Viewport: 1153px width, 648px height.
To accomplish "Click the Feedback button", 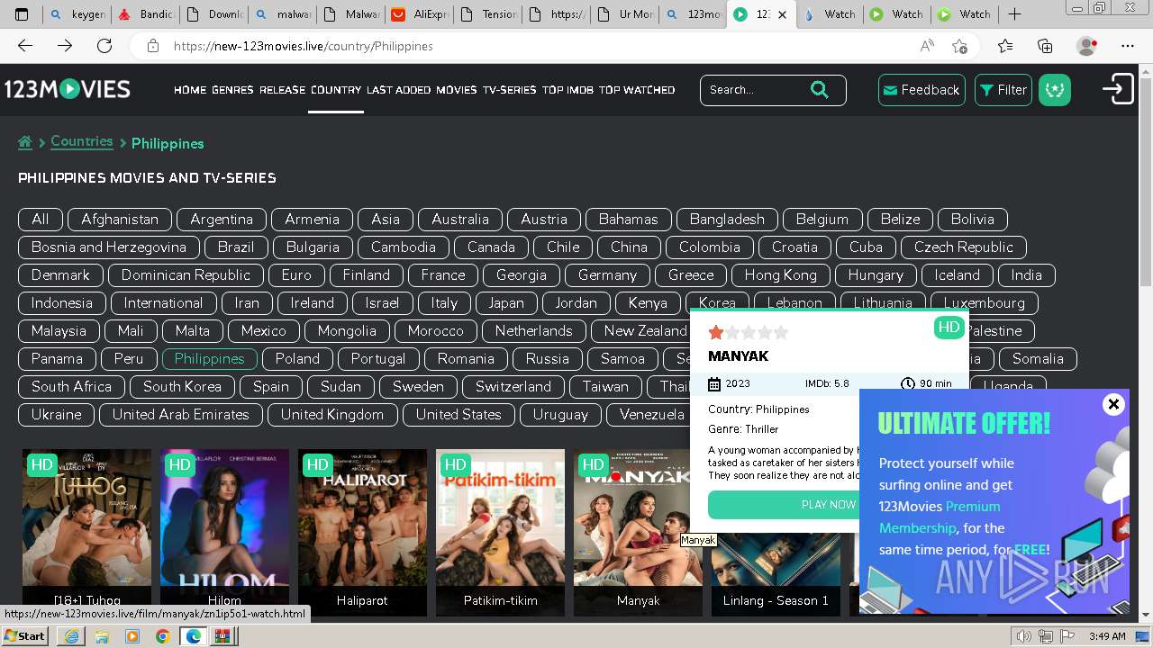I will point(921,90).
